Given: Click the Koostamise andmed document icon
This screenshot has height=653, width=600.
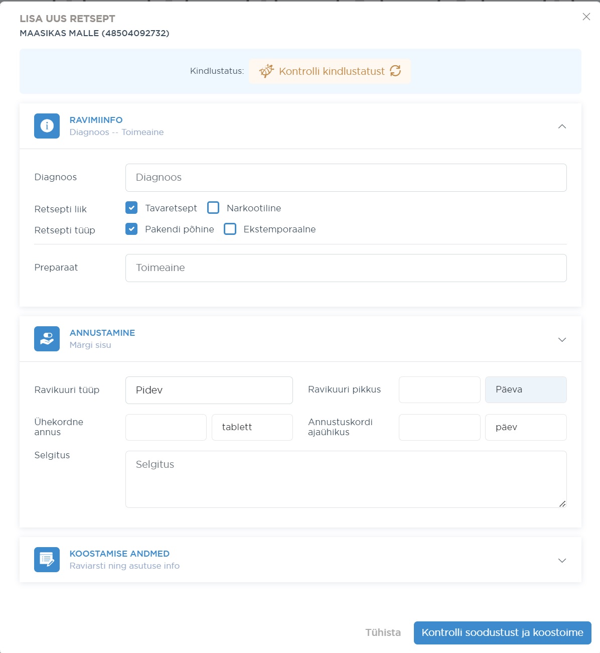Looking at the screenshot, I should tap(47, 560).
